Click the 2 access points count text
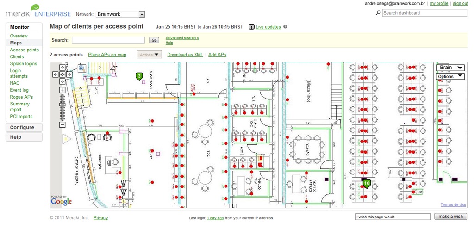 (66, 55)
